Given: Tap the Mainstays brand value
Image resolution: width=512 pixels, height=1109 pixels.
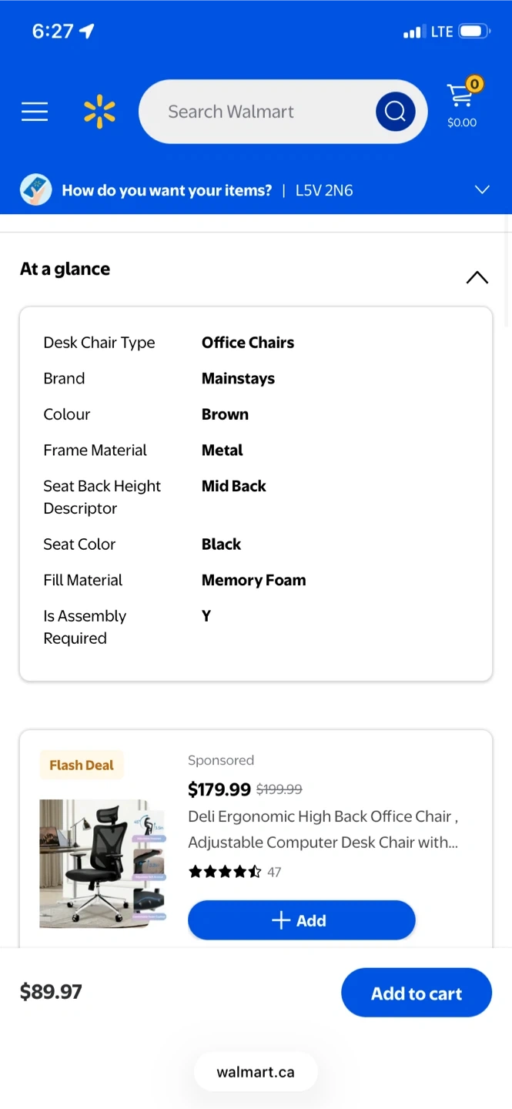Looking at the screenshot, I should point(238,378).
